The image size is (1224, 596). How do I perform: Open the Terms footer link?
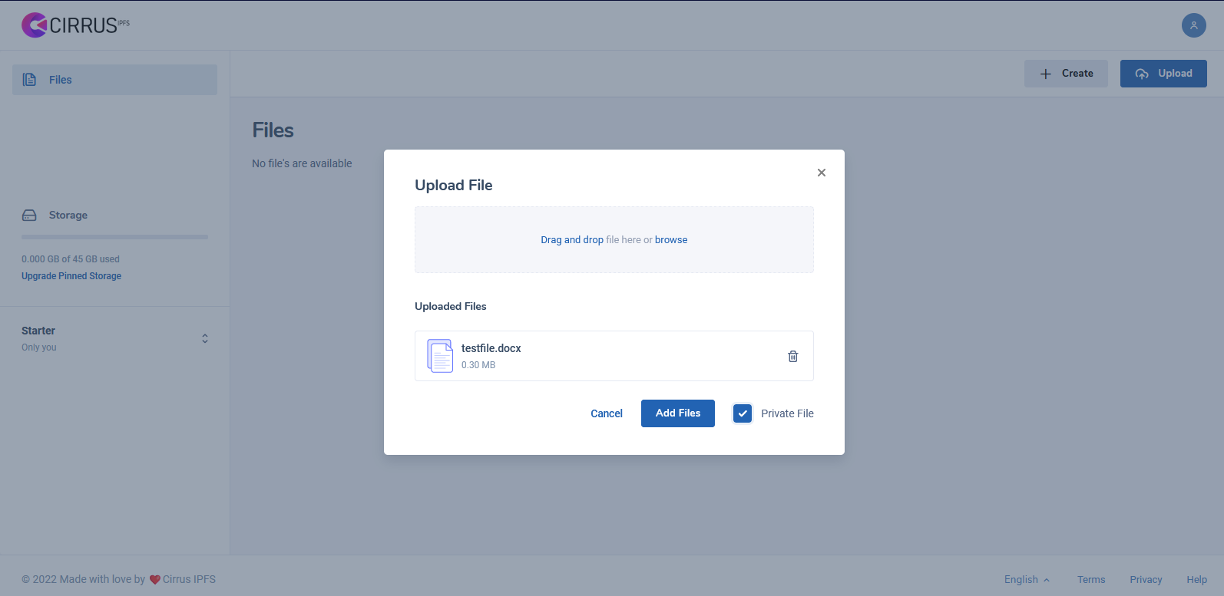pyautogui.click(x=1091, y=580)
